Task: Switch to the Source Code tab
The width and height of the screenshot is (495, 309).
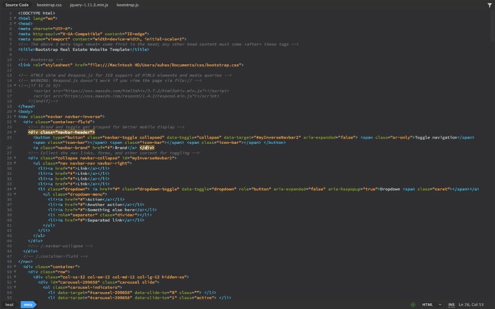Action: [16, 5]
